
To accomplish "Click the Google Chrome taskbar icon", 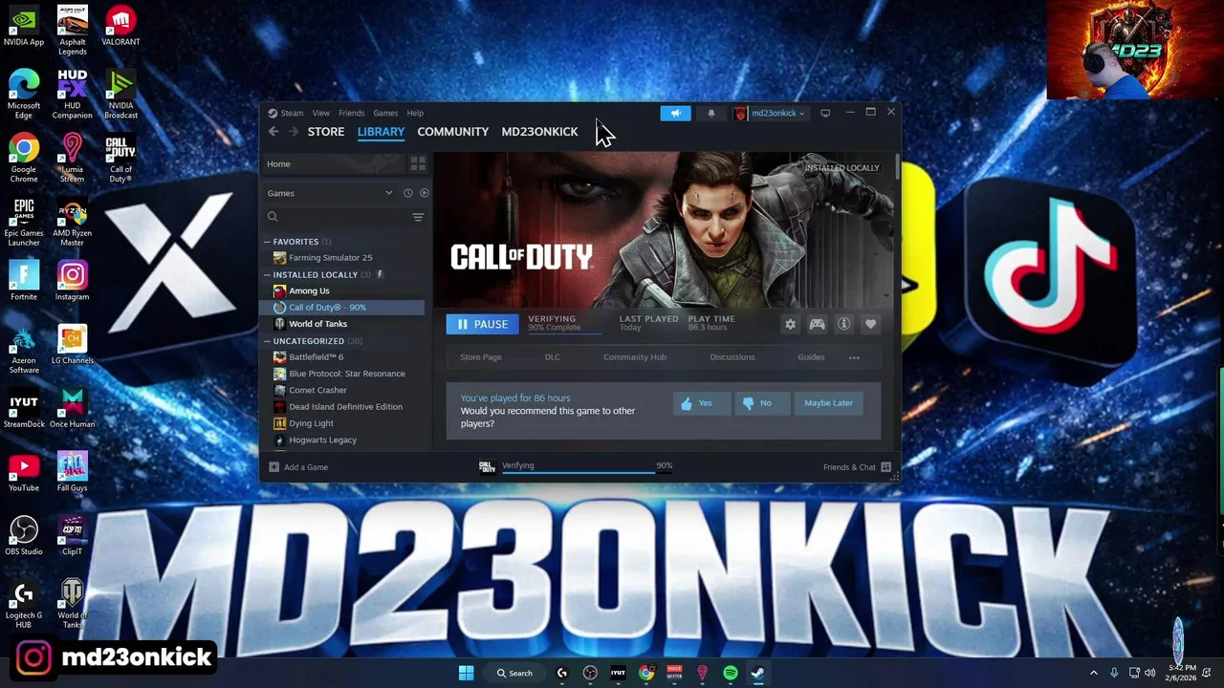I will (x=646, y=673).
